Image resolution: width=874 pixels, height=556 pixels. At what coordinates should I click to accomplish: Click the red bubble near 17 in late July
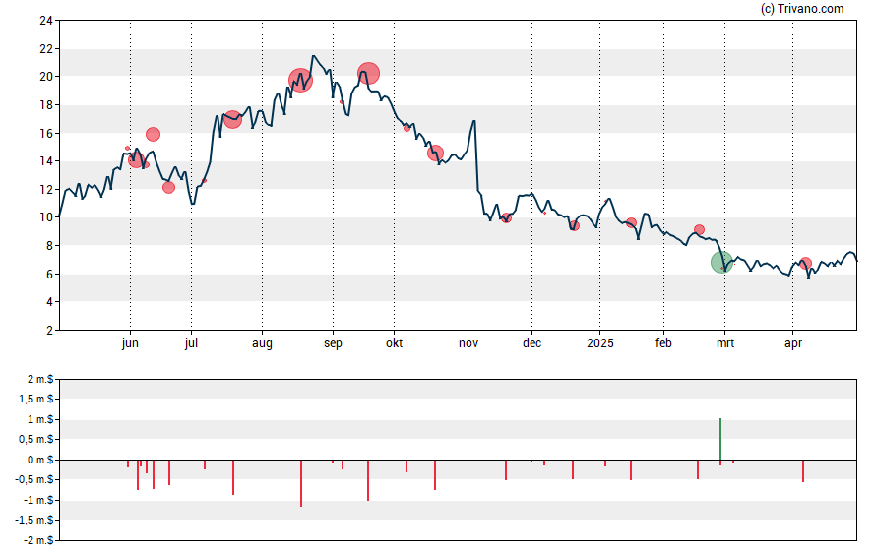[x=232, y=119]
